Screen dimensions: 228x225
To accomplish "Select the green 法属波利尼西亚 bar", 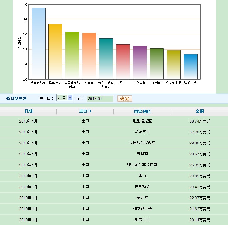I will coord(72,55).
